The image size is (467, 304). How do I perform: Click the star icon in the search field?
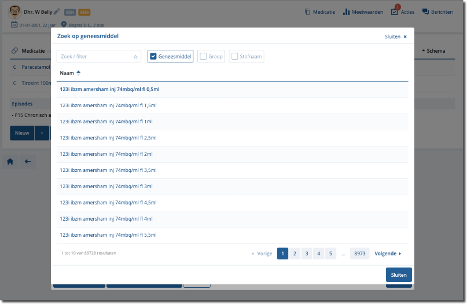pos(135,57)
